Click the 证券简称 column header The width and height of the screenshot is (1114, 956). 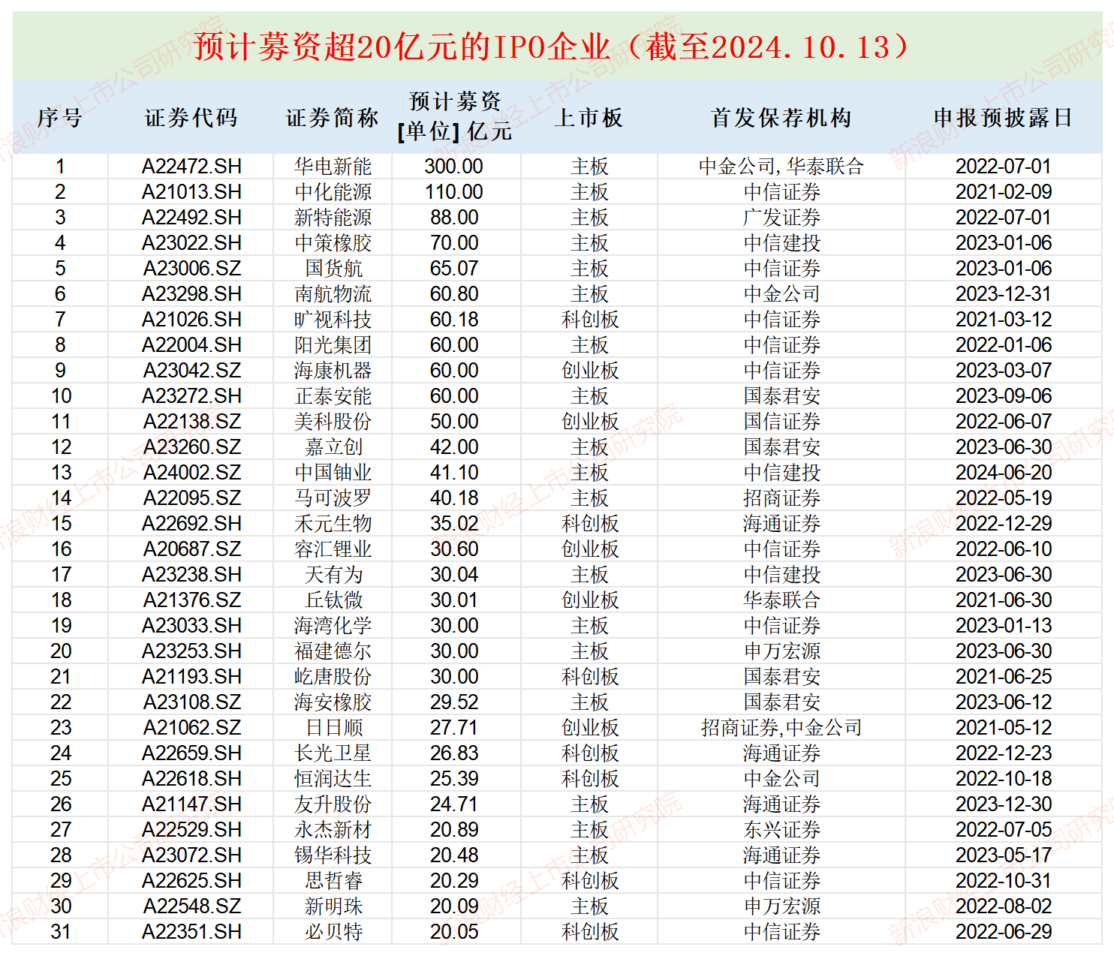tap(331, 119)
